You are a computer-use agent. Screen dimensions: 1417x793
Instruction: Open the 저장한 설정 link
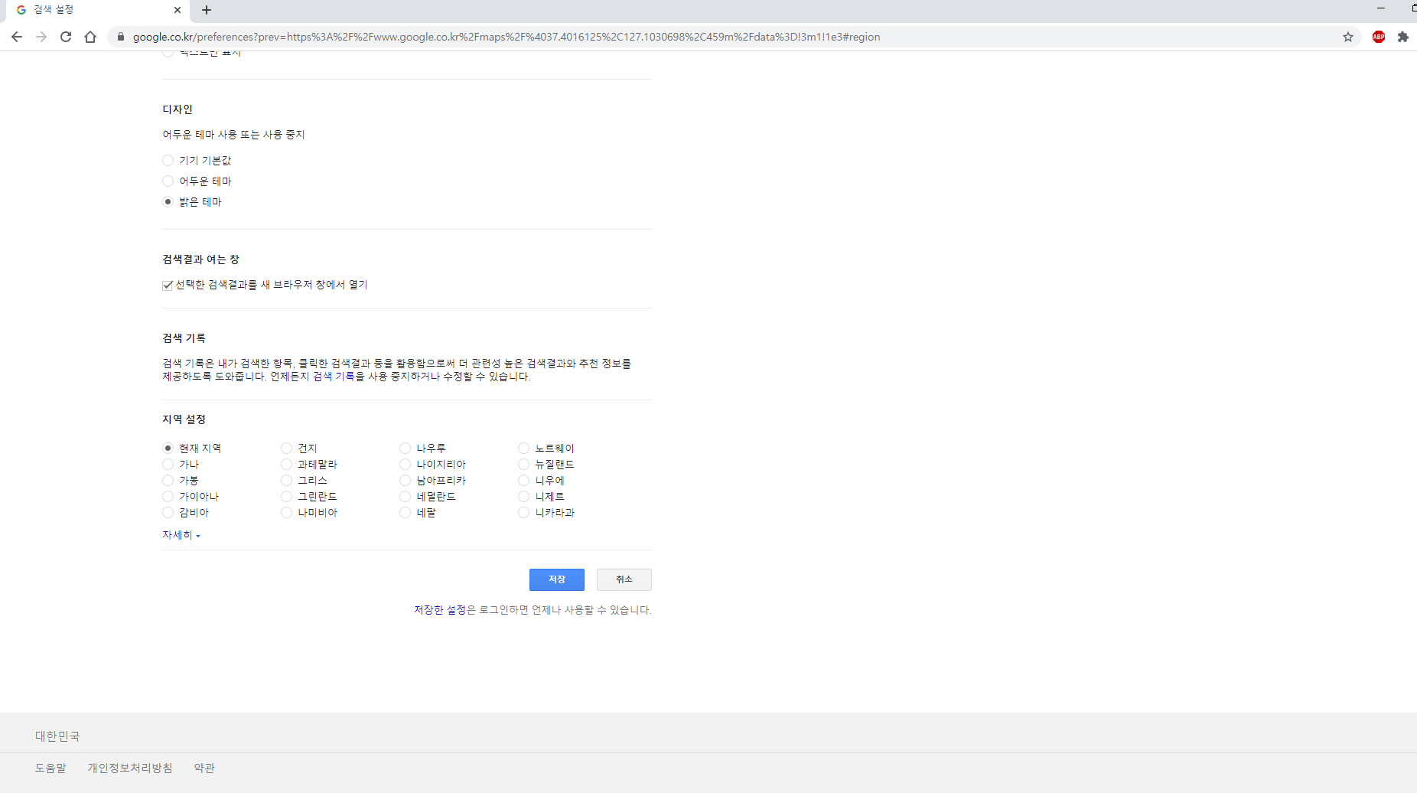[x=440, y=610]
